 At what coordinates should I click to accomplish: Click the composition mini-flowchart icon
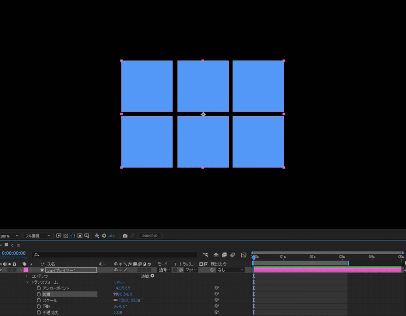pyautogui.click(x=205, y=255)
